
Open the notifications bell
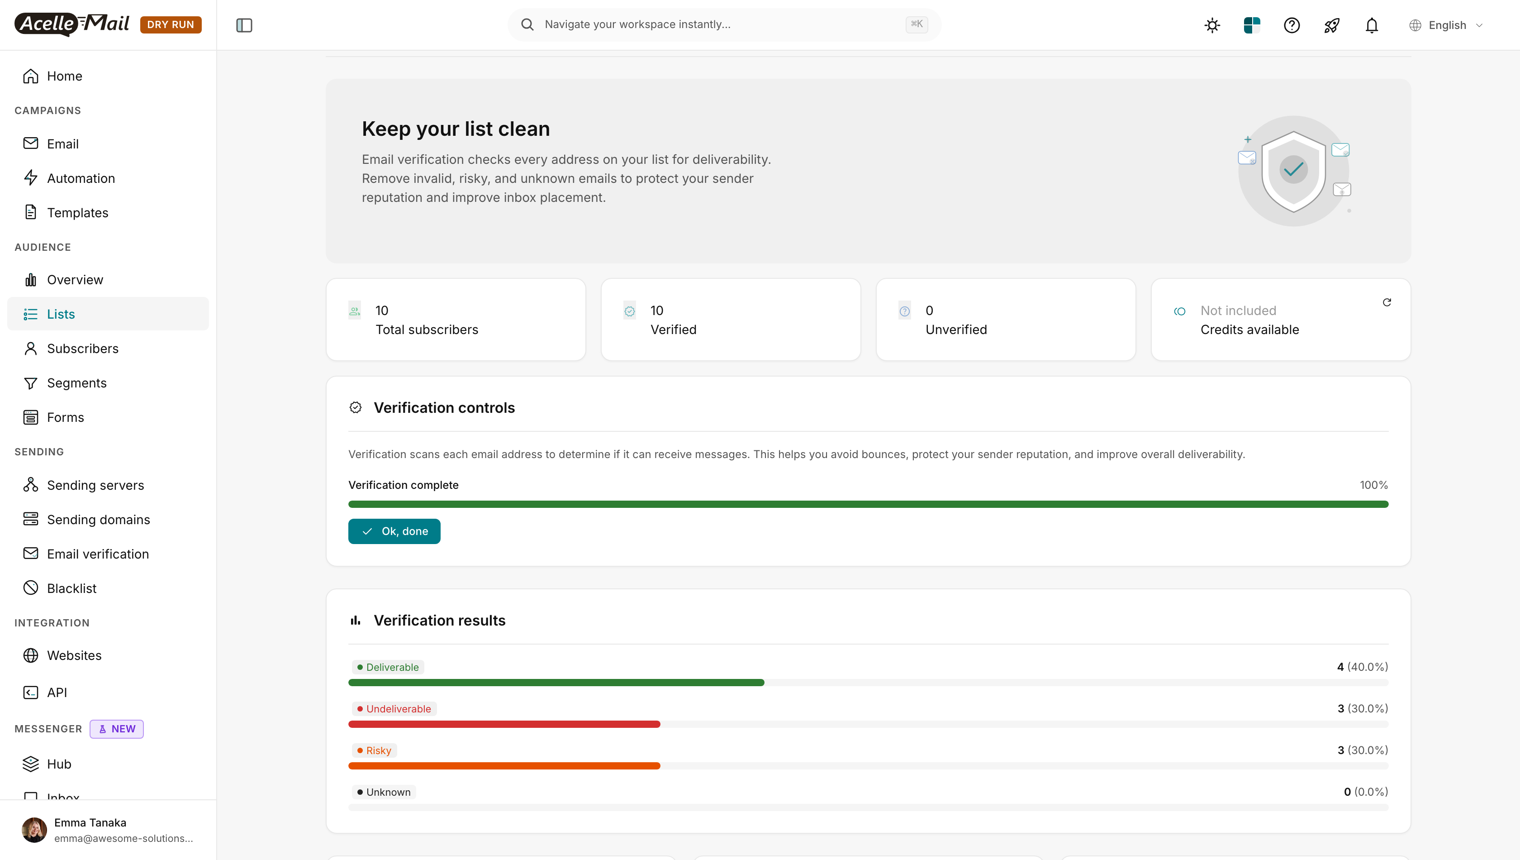[x=1371, y=25]
